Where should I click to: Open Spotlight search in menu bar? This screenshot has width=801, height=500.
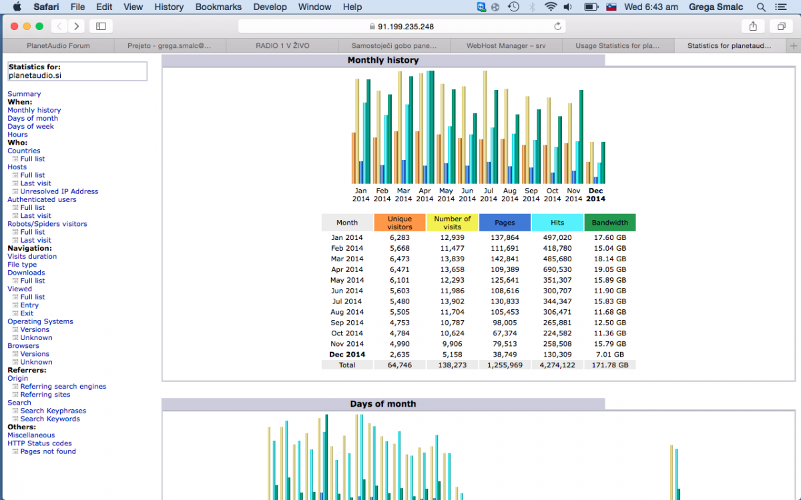(761, 7)
